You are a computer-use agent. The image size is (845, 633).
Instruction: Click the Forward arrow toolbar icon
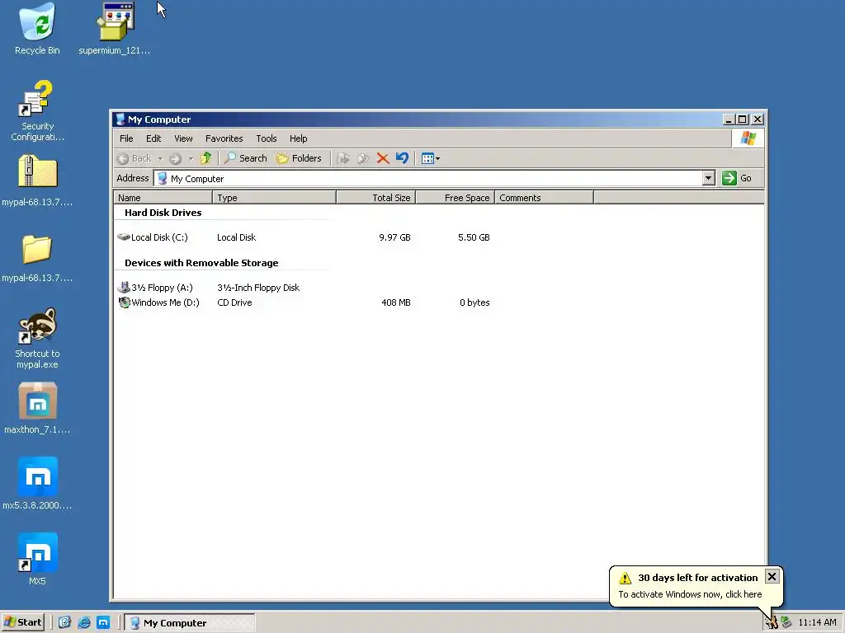(x=175, y=158)
